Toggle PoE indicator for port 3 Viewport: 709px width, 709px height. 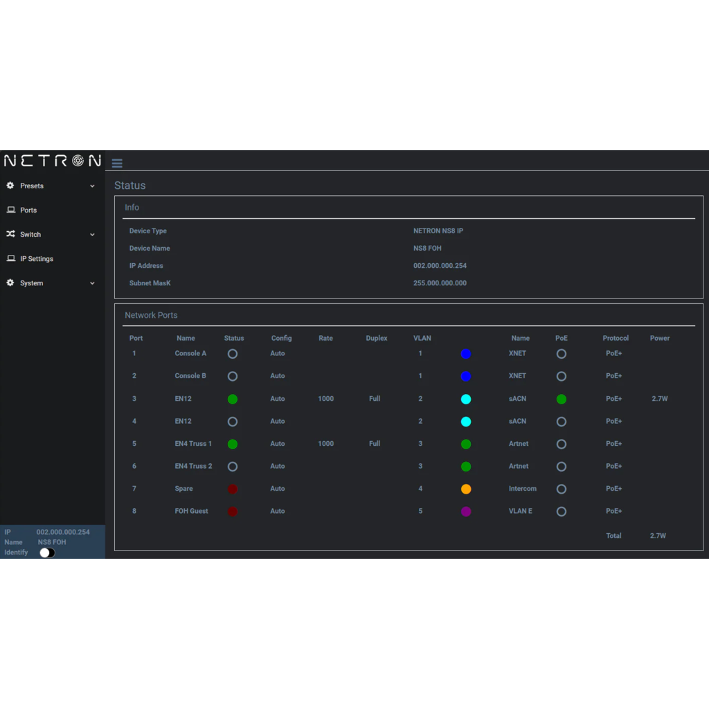(562, 399)
